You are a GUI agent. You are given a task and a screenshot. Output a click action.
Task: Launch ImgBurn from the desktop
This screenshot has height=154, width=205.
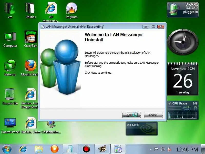tap(71, 11)
